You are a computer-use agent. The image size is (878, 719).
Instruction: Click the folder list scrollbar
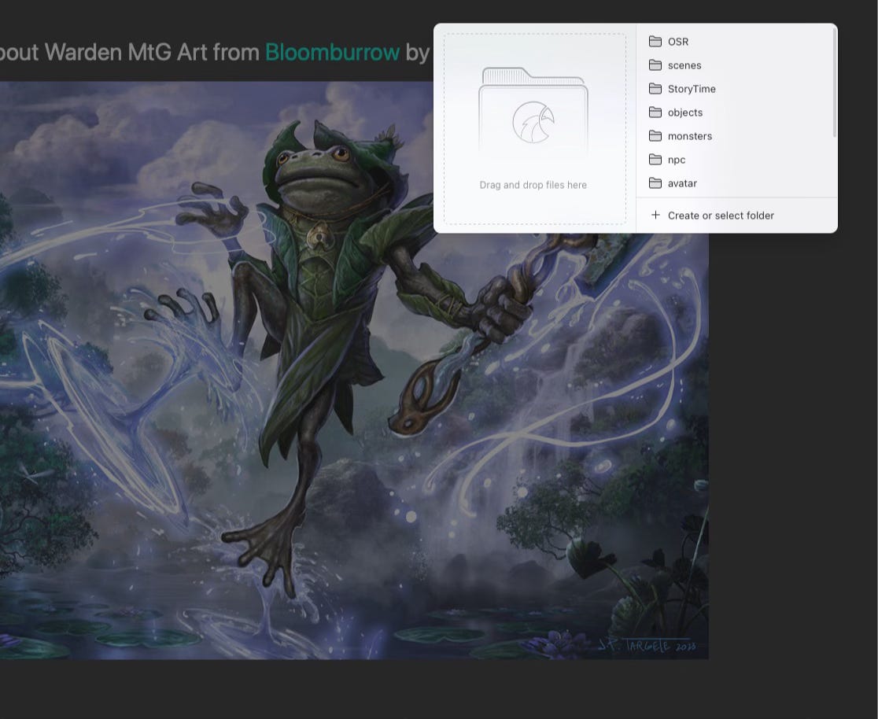click(834, 83)
